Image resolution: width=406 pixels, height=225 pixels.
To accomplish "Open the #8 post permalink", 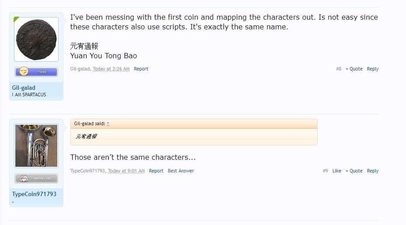I will (x=339, y=69).
